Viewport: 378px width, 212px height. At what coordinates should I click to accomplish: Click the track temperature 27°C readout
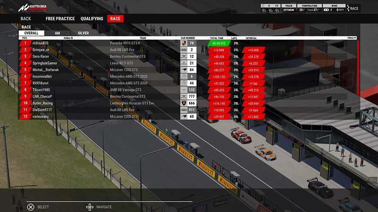tap(313, 10)
